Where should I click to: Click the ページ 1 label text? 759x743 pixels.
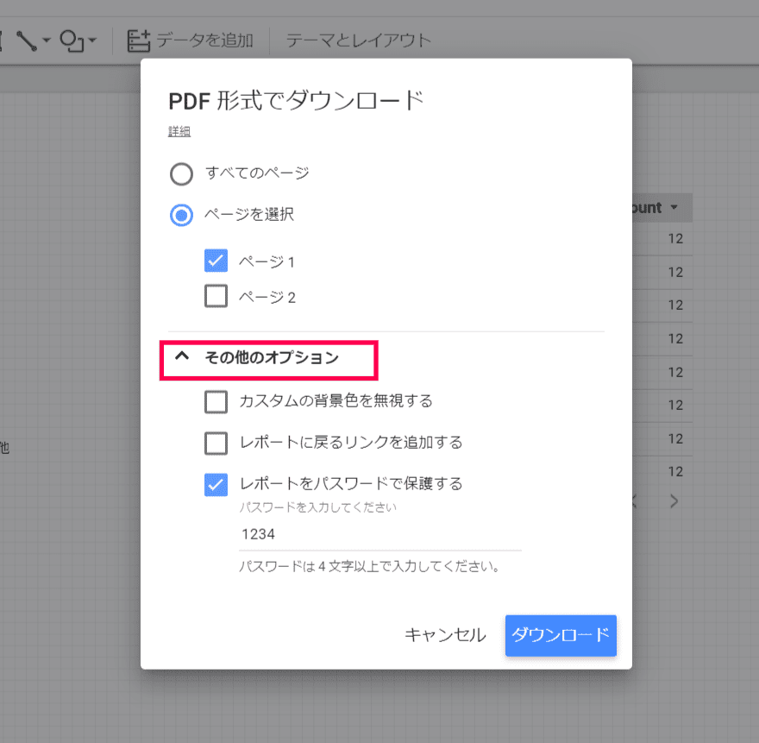point(267,262)
